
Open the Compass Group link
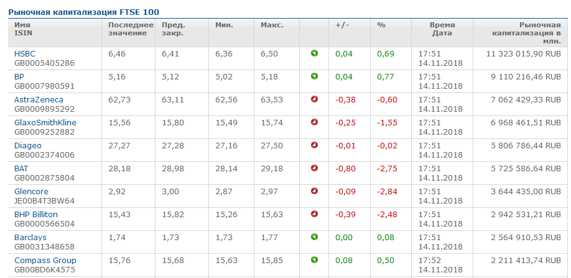(45, 261)
